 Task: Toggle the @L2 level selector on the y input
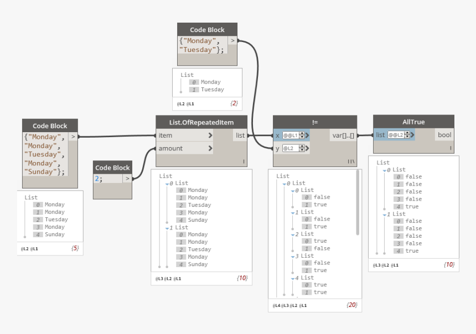(289, 148)
